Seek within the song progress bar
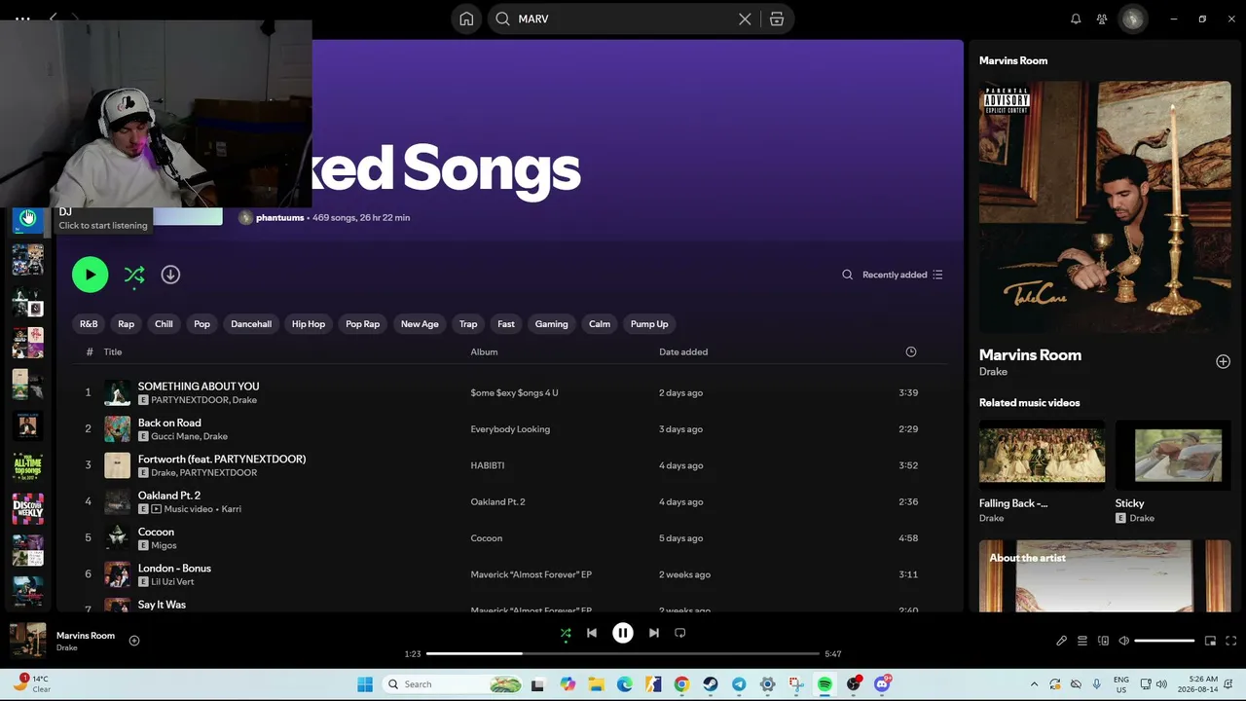Image resolution: width=1246 pixels, height=701 pixels. point(623,653)
